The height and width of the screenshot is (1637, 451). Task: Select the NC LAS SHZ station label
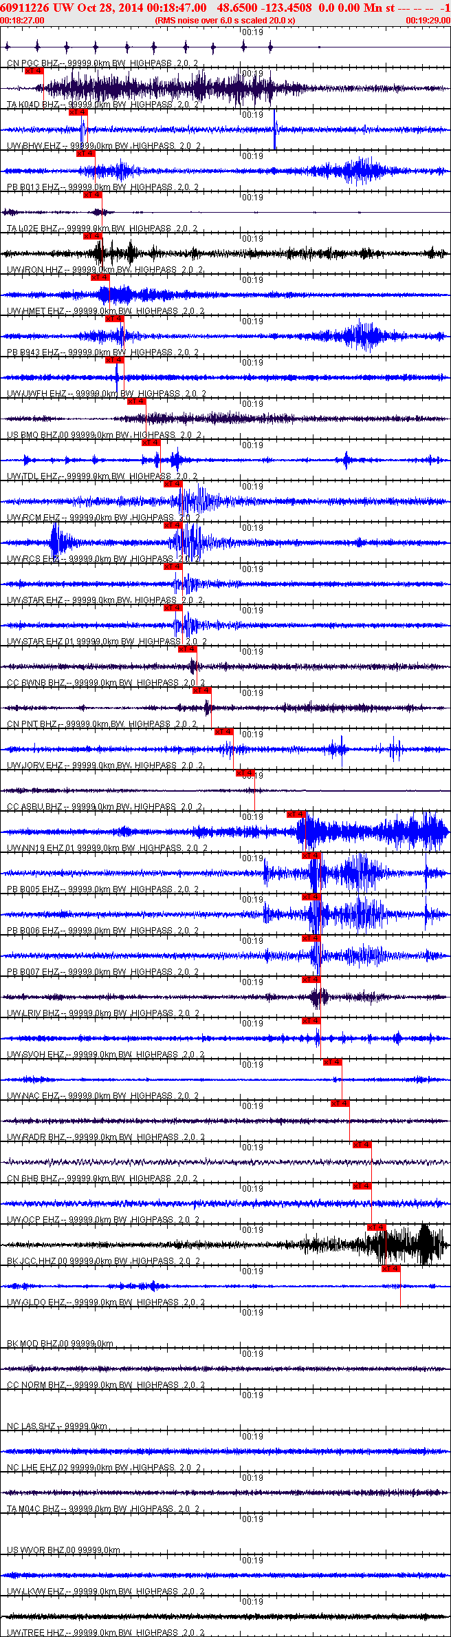[57, 1426]
